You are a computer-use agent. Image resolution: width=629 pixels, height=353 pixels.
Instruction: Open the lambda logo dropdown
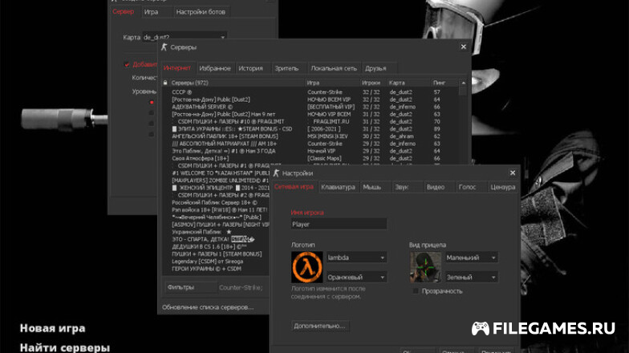[x=356, y=258]
